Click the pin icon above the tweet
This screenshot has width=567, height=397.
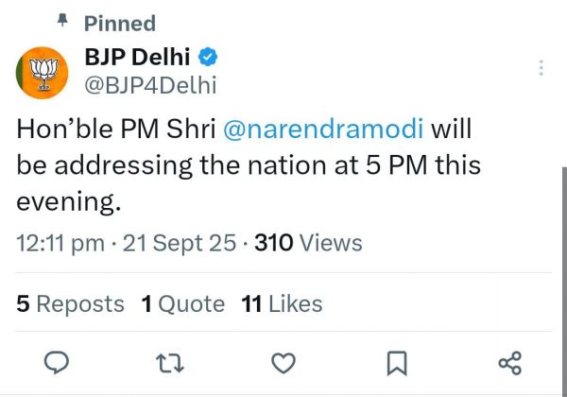pos(63,20)
